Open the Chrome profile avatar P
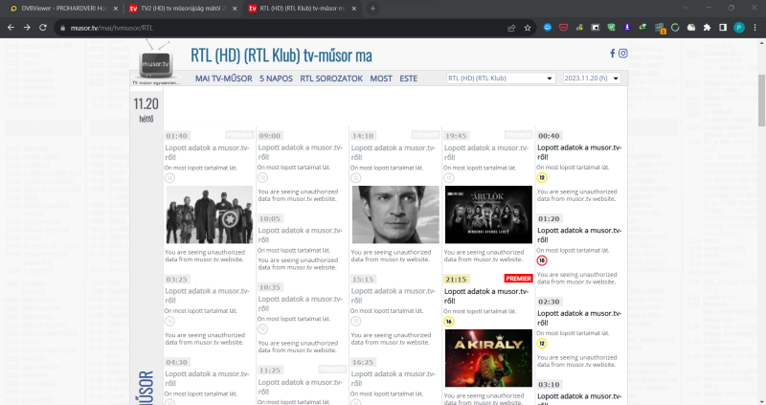 coord(739,28)
